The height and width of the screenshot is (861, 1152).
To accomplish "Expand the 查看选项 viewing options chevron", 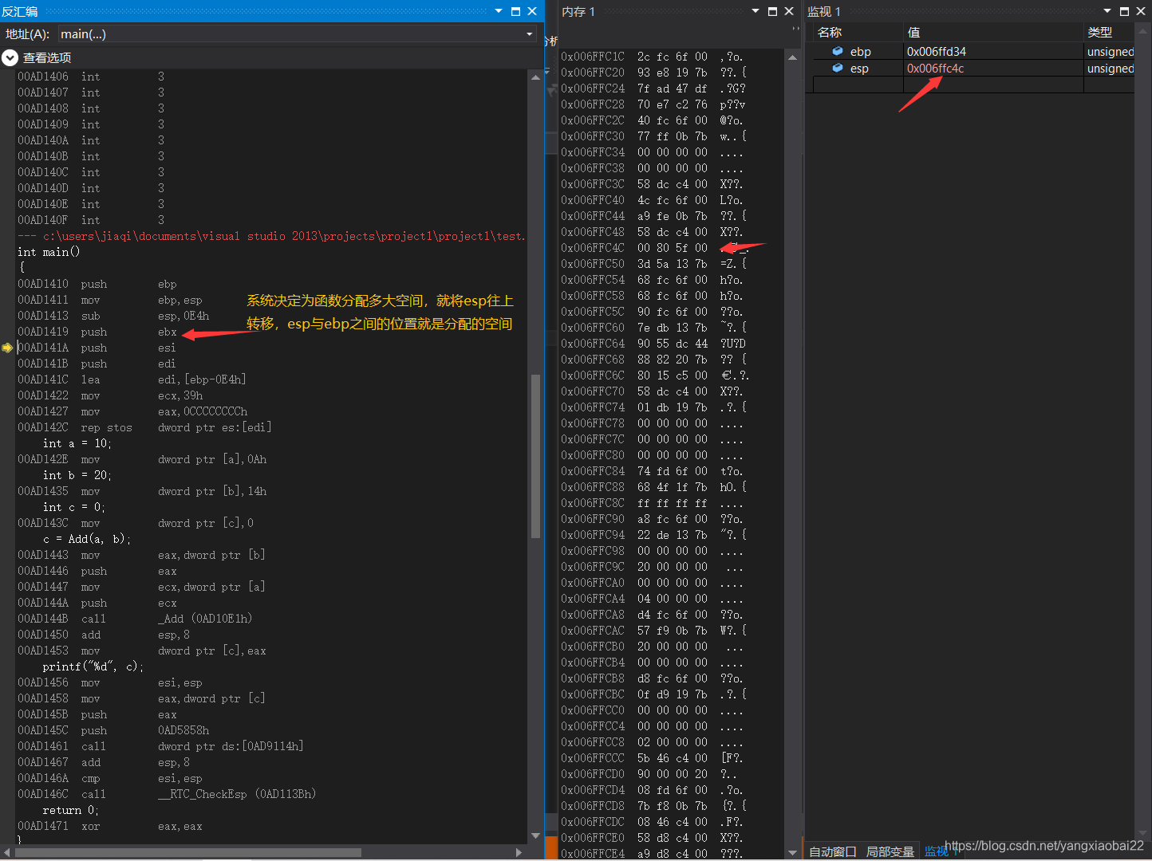I will 10,57.
